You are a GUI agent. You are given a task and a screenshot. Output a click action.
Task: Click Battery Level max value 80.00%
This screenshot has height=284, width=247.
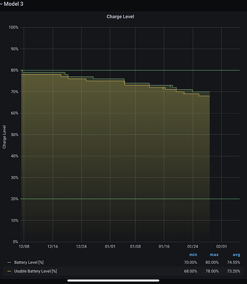click(x=212, y=262)
